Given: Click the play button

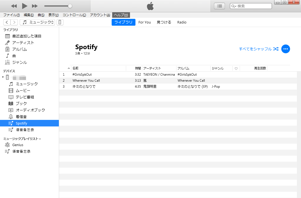Looking at the screenshot, I should [24, 6].
